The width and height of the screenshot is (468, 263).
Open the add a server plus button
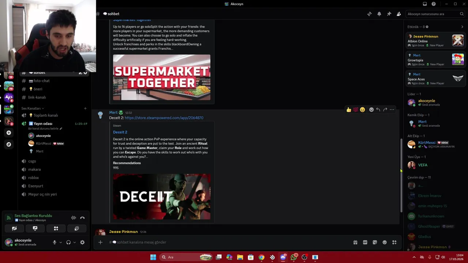(9, 133)
